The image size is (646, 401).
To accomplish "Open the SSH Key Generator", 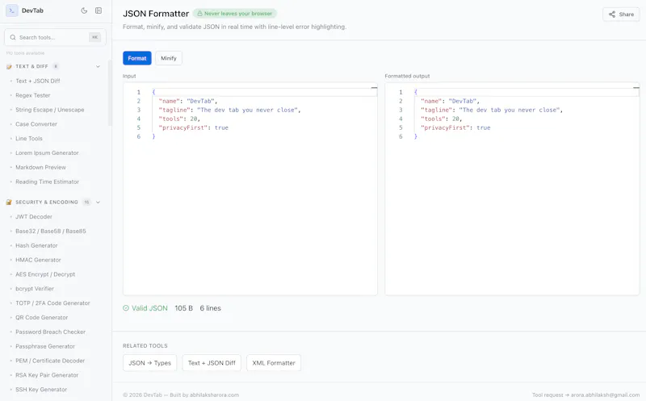I will click(41, 390).
